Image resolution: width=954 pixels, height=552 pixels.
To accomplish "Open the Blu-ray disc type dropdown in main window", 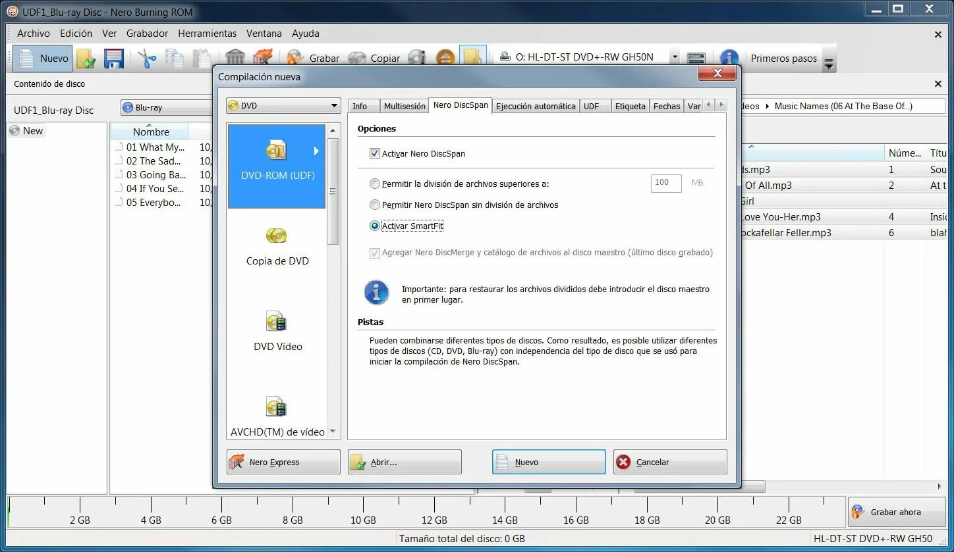I will pyautogui.click(x=166, y=107).
